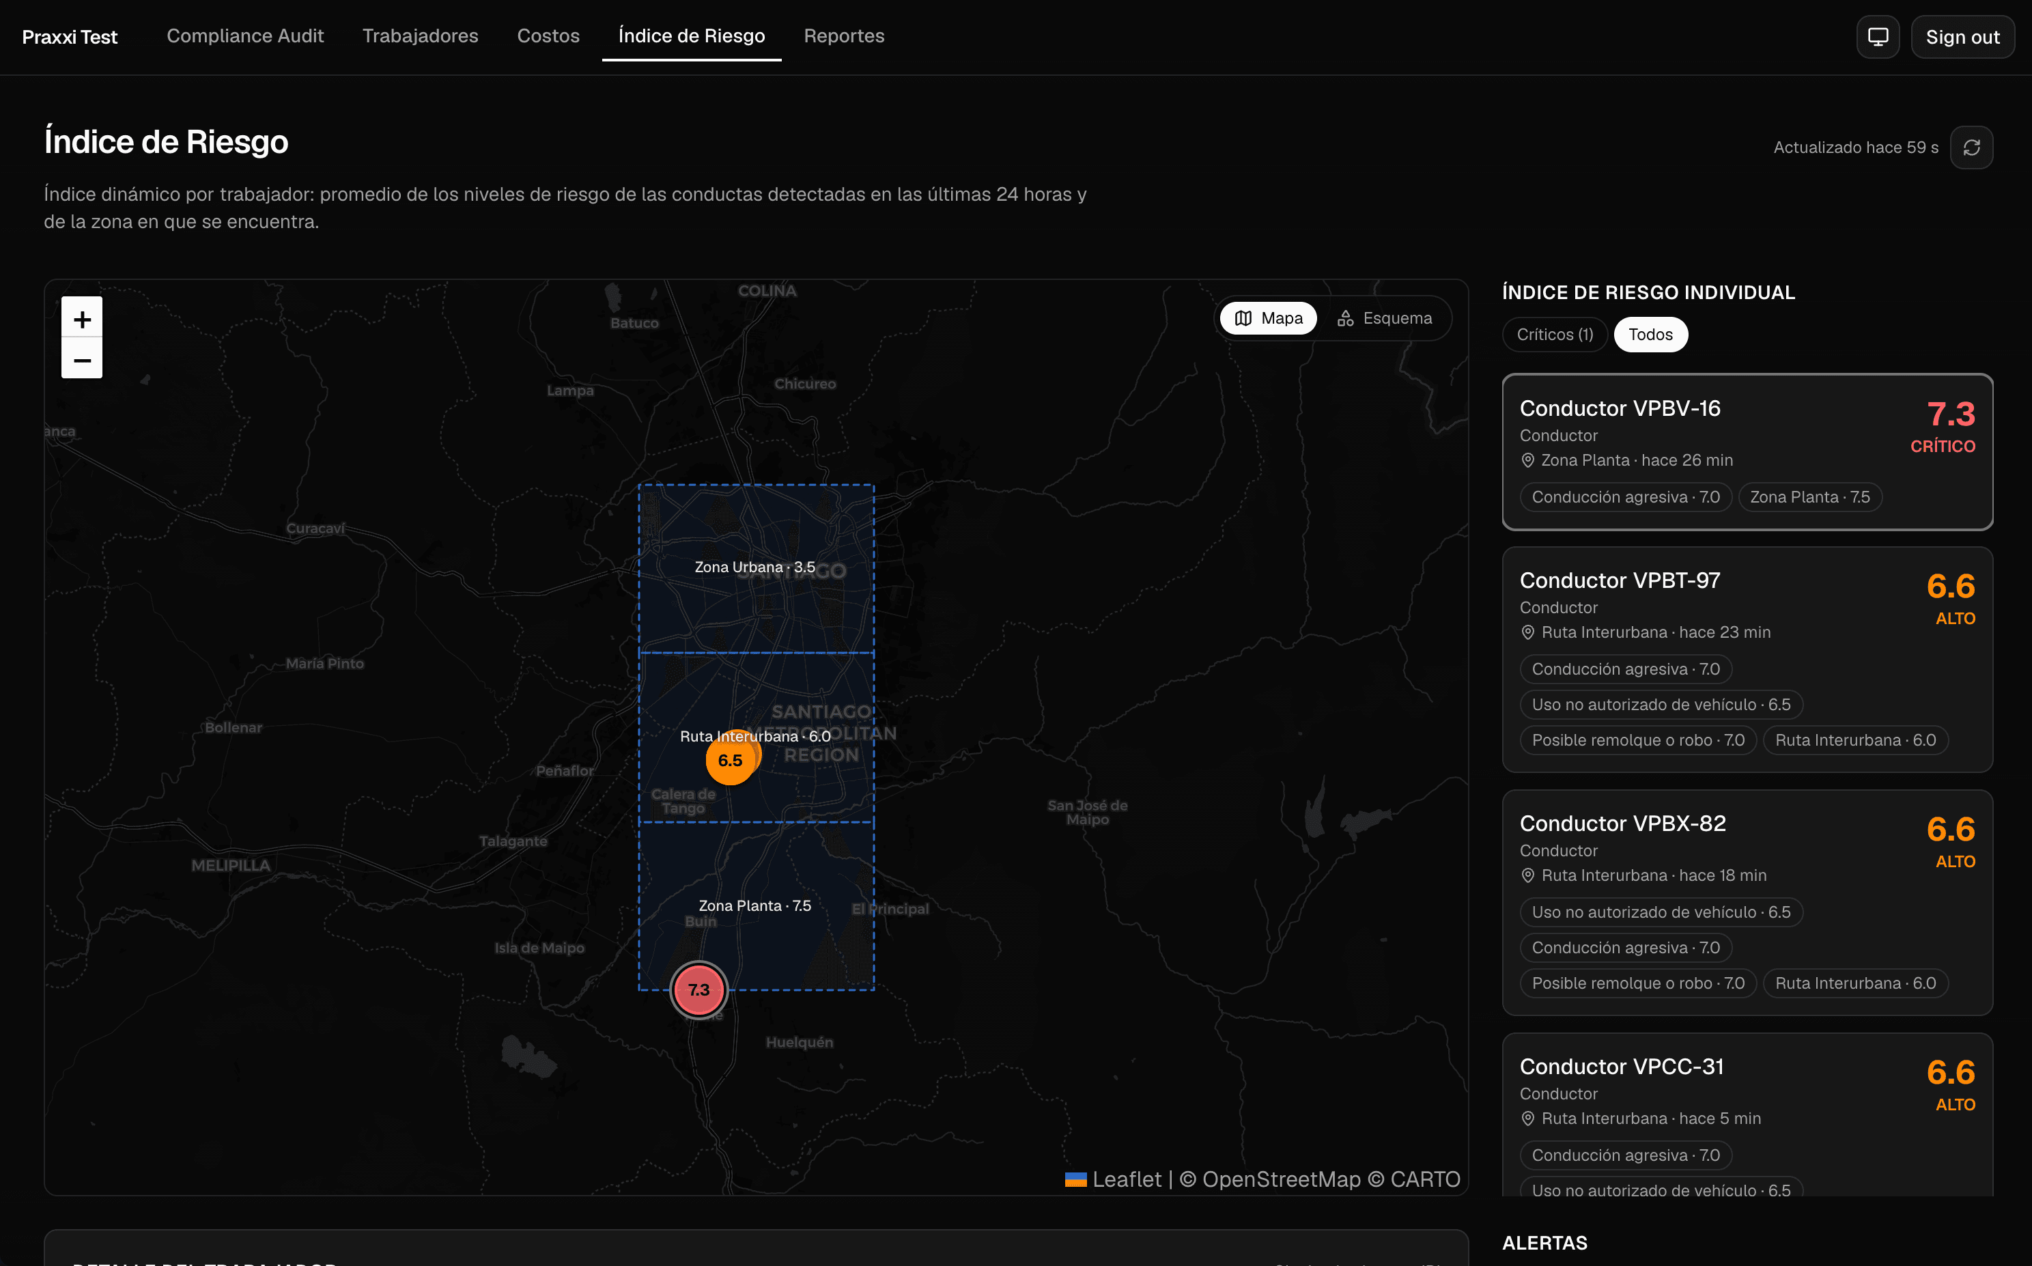
Task: Click the display theme monitor icon
Action: tap(1878, 37)
